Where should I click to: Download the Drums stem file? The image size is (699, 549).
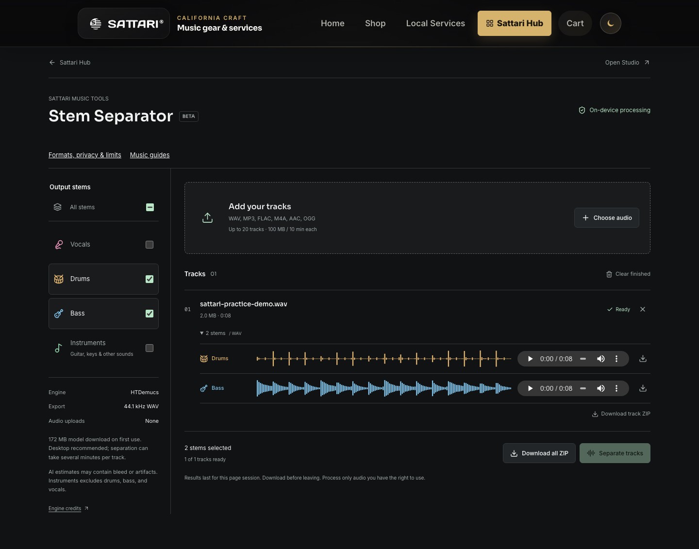(x=643, y=359)
